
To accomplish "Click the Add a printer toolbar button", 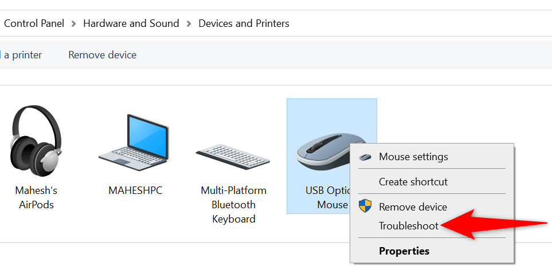I will click(22, 55).
